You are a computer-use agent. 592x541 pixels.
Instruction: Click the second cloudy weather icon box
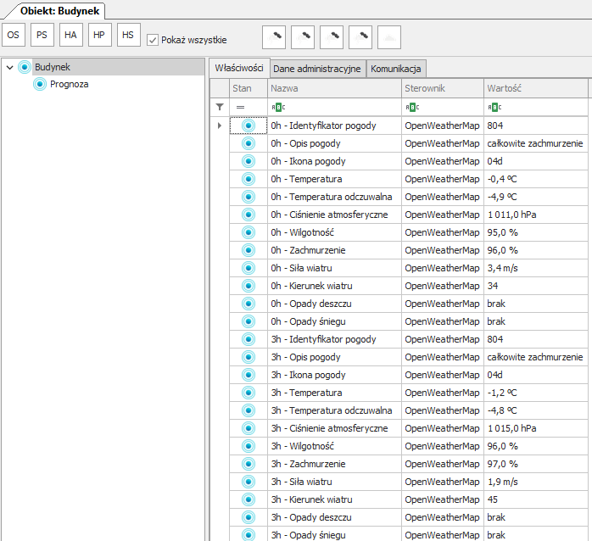(x=303, y=37)
